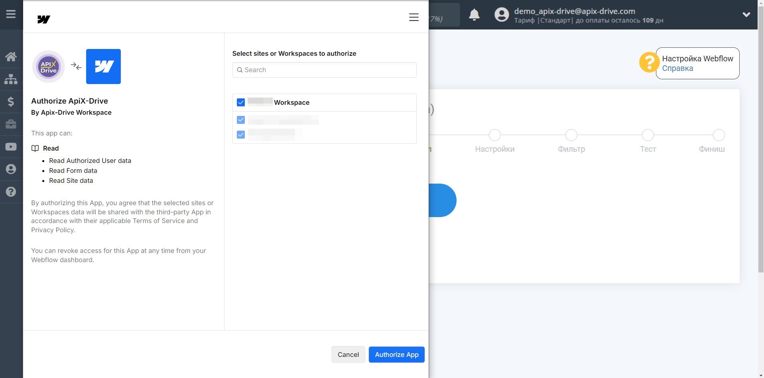Click the blue rounded button behind the dialog
764x378 pixels.
coord(443,200)
